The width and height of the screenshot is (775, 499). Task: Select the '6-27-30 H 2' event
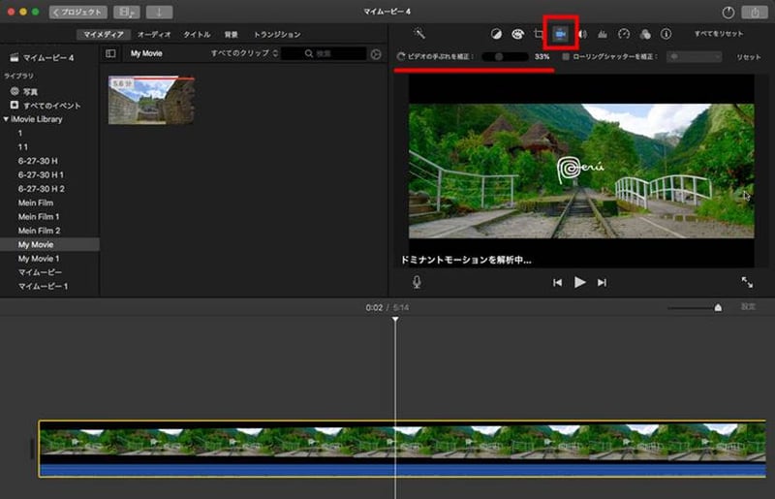click(x=41, y=189)
